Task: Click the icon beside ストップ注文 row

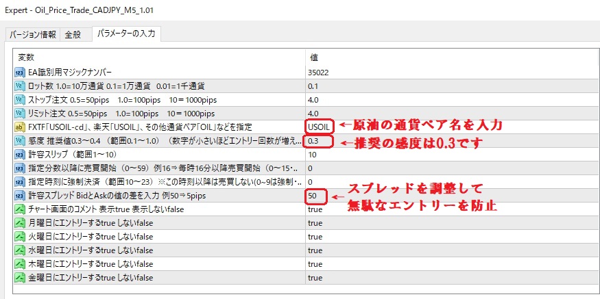Action: [x=19, y=100]
